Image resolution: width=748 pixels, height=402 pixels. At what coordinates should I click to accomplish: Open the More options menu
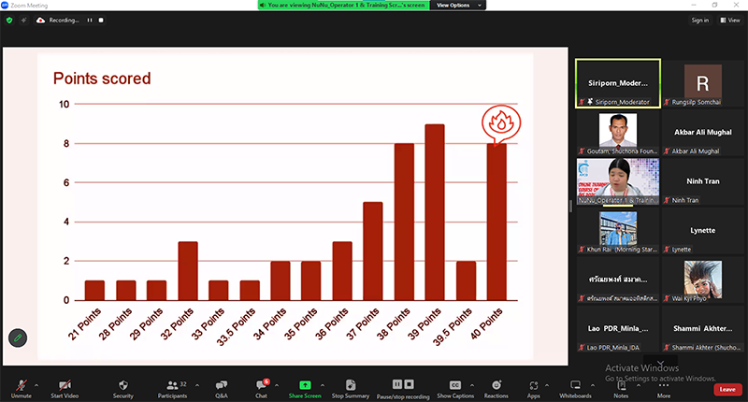click(664, 388)
